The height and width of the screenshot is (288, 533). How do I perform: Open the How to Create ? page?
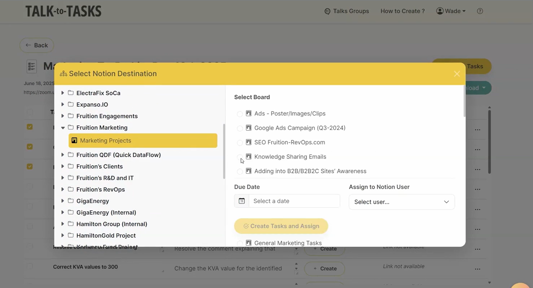pyautogui.click(x=402, y=11)
